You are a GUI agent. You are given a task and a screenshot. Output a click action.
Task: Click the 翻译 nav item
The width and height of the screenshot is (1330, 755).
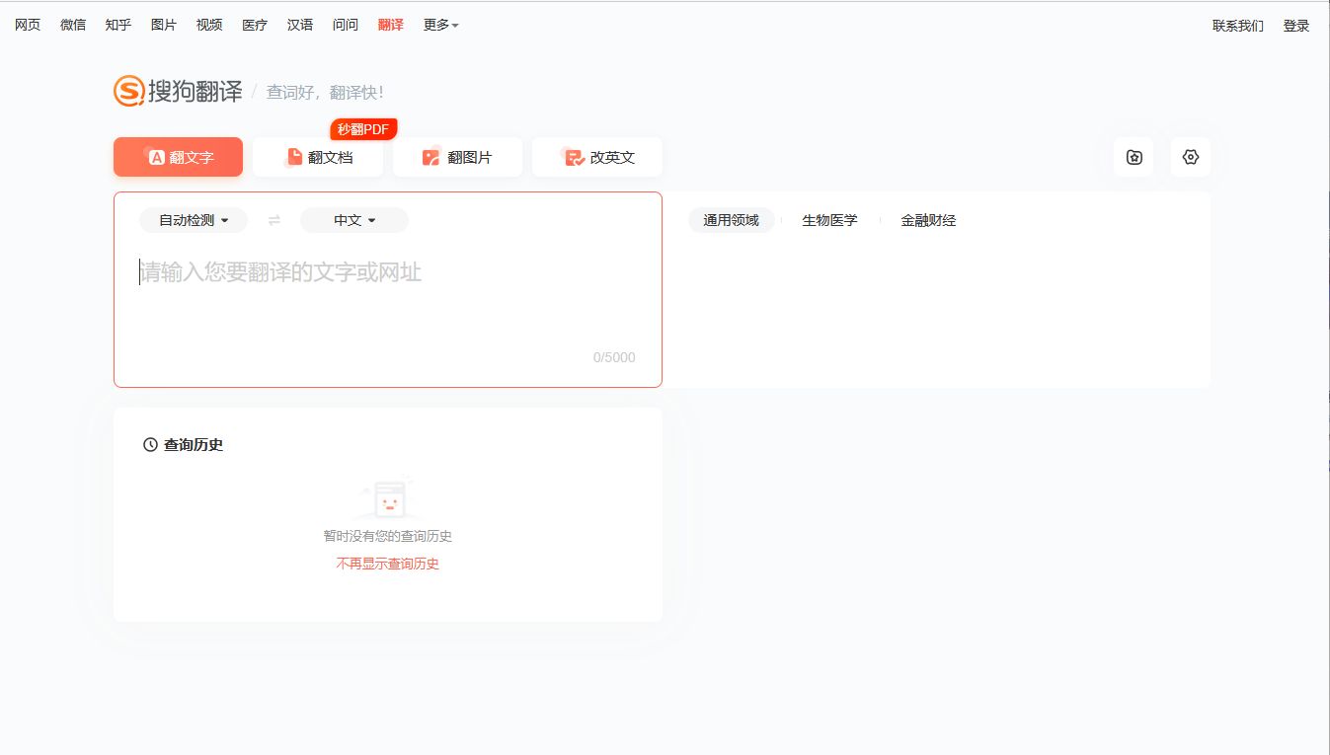391,25
